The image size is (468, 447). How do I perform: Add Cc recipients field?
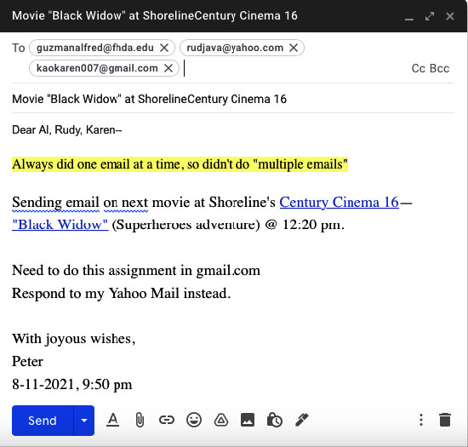[x=419, y=69]
